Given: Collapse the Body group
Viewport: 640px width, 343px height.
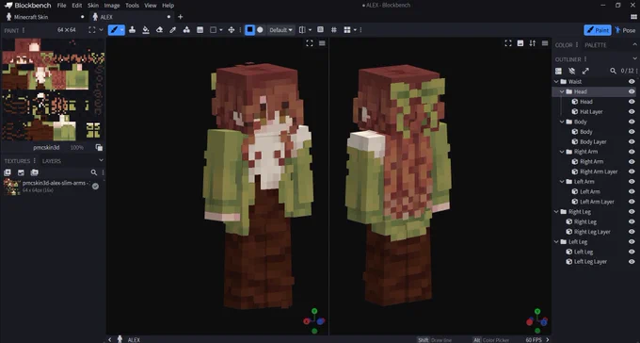Looking at the screenshot, I should 563,122.
